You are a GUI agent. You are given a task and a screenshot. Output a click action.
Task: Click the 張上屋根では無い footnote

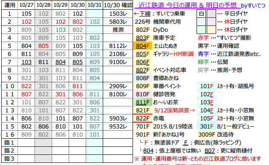[179, 151]
